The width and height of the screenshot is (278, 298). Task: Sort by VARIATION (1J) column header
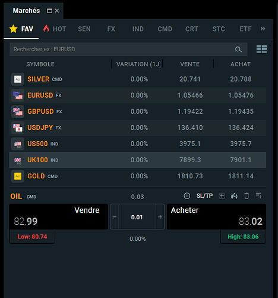[x=138, y=64]
